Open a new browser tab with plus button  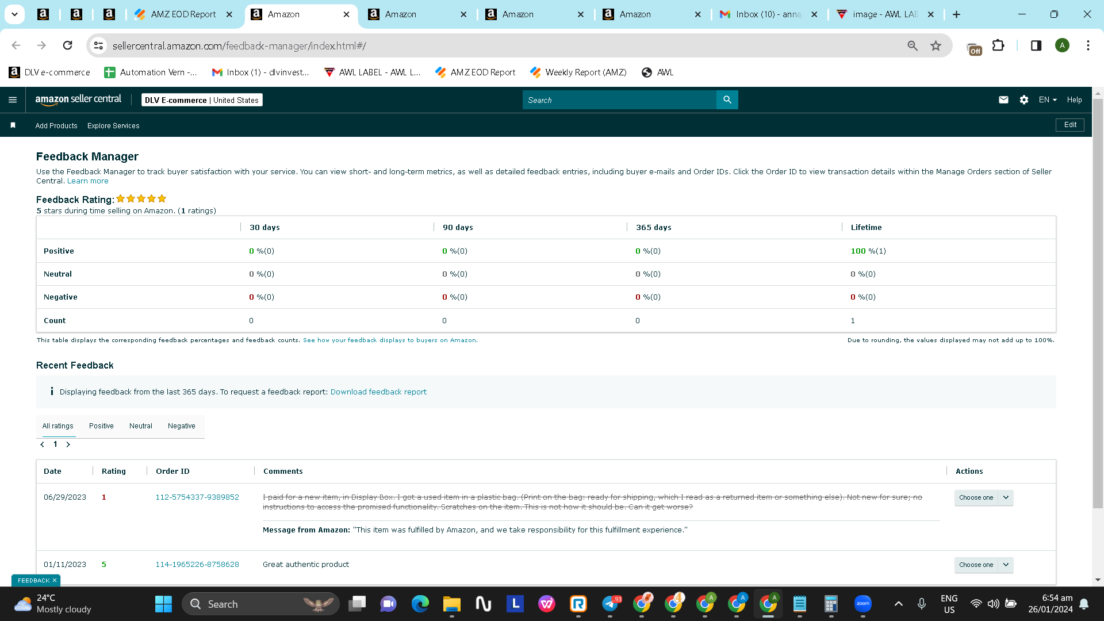pyautogui.click(x=957, y=14)
